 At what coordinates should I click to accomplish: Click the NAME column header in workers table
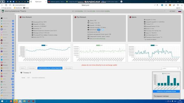(23, 78)
